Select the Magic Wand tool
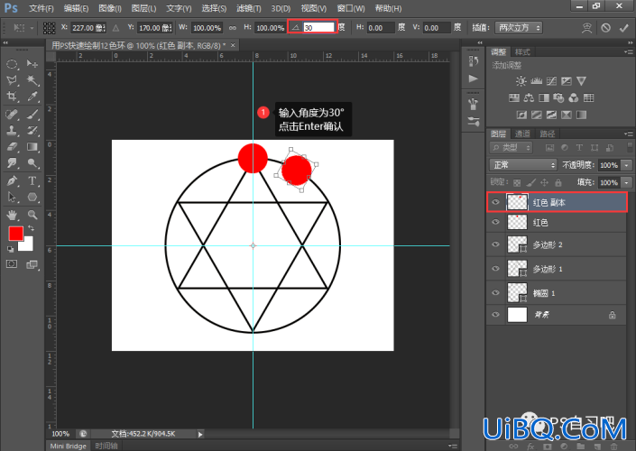 pos(32,80)
